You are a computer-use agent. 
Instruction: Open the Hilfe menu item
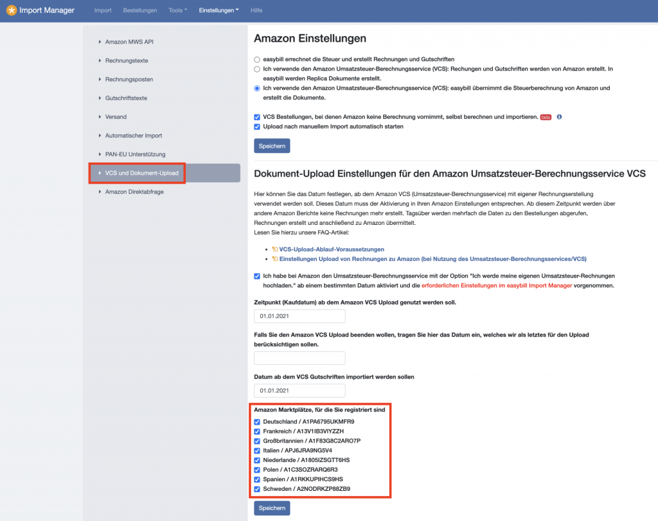point(256,10)
